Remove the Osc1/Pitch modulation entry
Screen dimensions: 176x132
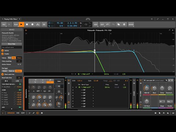(2, 87)
